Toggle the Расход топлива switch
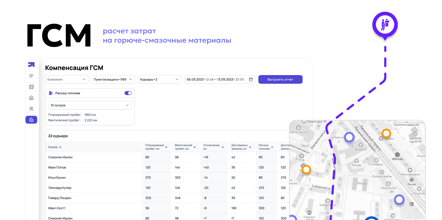 (128, 93)
